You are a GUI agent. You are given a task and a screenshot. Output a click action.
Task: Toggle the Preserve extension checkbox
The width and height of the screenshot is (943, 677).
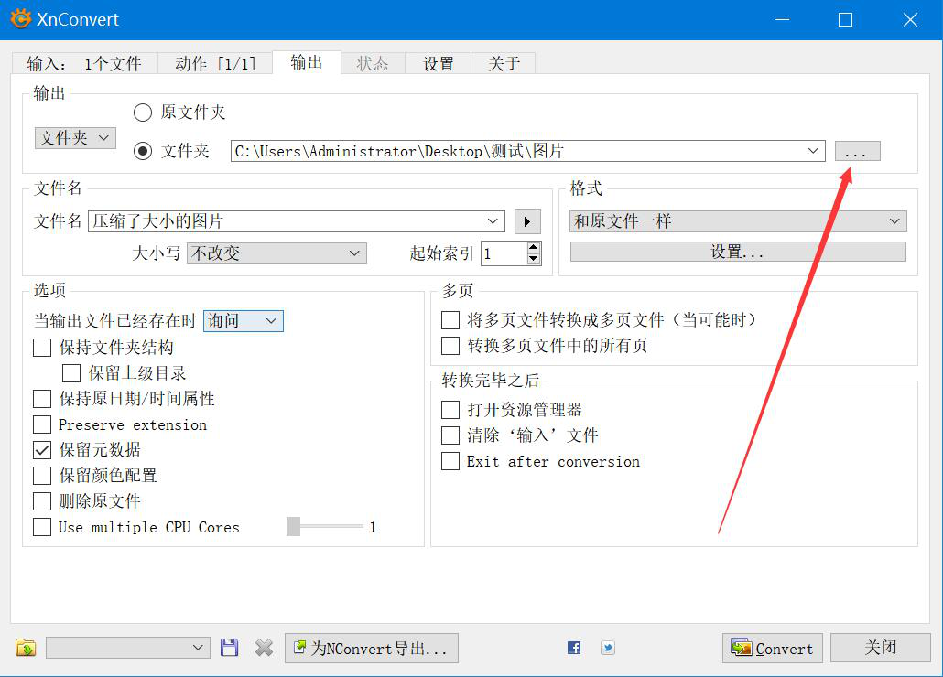tap(42, 424)
